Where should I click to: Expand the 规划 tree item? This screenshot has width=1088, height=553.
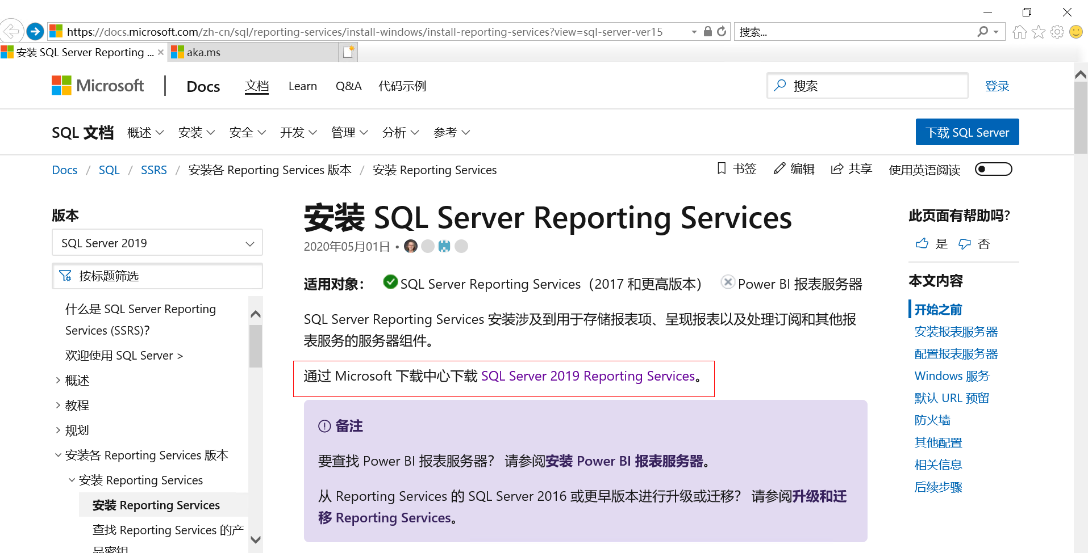click(x=58, y=430)
